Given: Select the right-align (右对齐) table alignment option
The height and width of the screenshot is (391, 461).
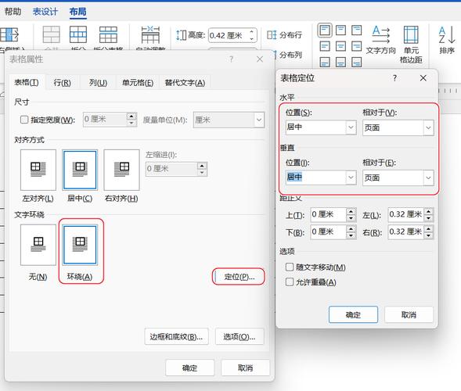Looking at the screenshot, I should [121, 170].
